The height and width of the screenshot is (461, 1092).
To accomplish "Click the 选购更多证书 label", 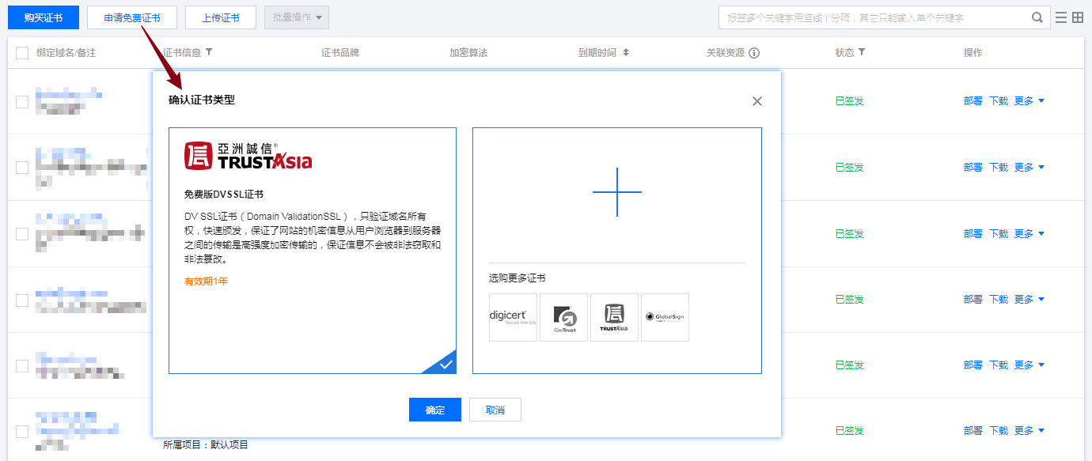I will click(x=518, y=278).
